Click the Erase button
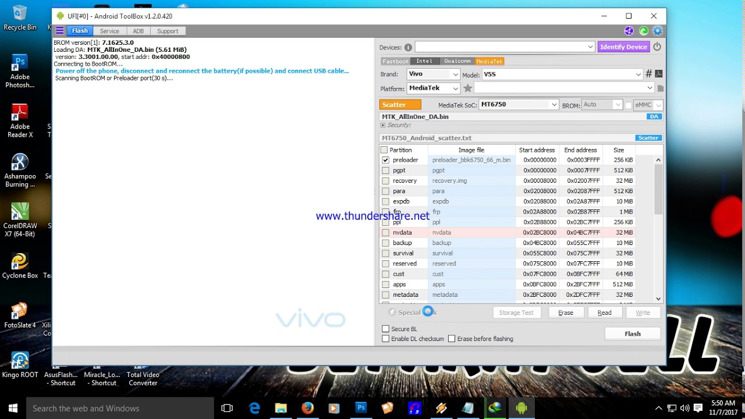The height and width of the screenshot is (419, 745). pos(566,313)
